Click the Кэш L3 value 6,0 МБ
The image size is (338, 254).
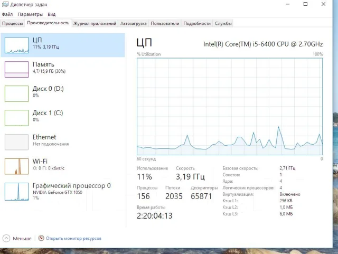(x=286, y=214)
